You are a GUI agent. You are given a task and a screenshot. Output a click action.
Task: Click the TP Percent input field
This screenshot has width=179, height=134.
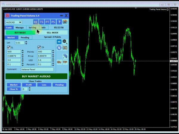click(x=44, y=64)
